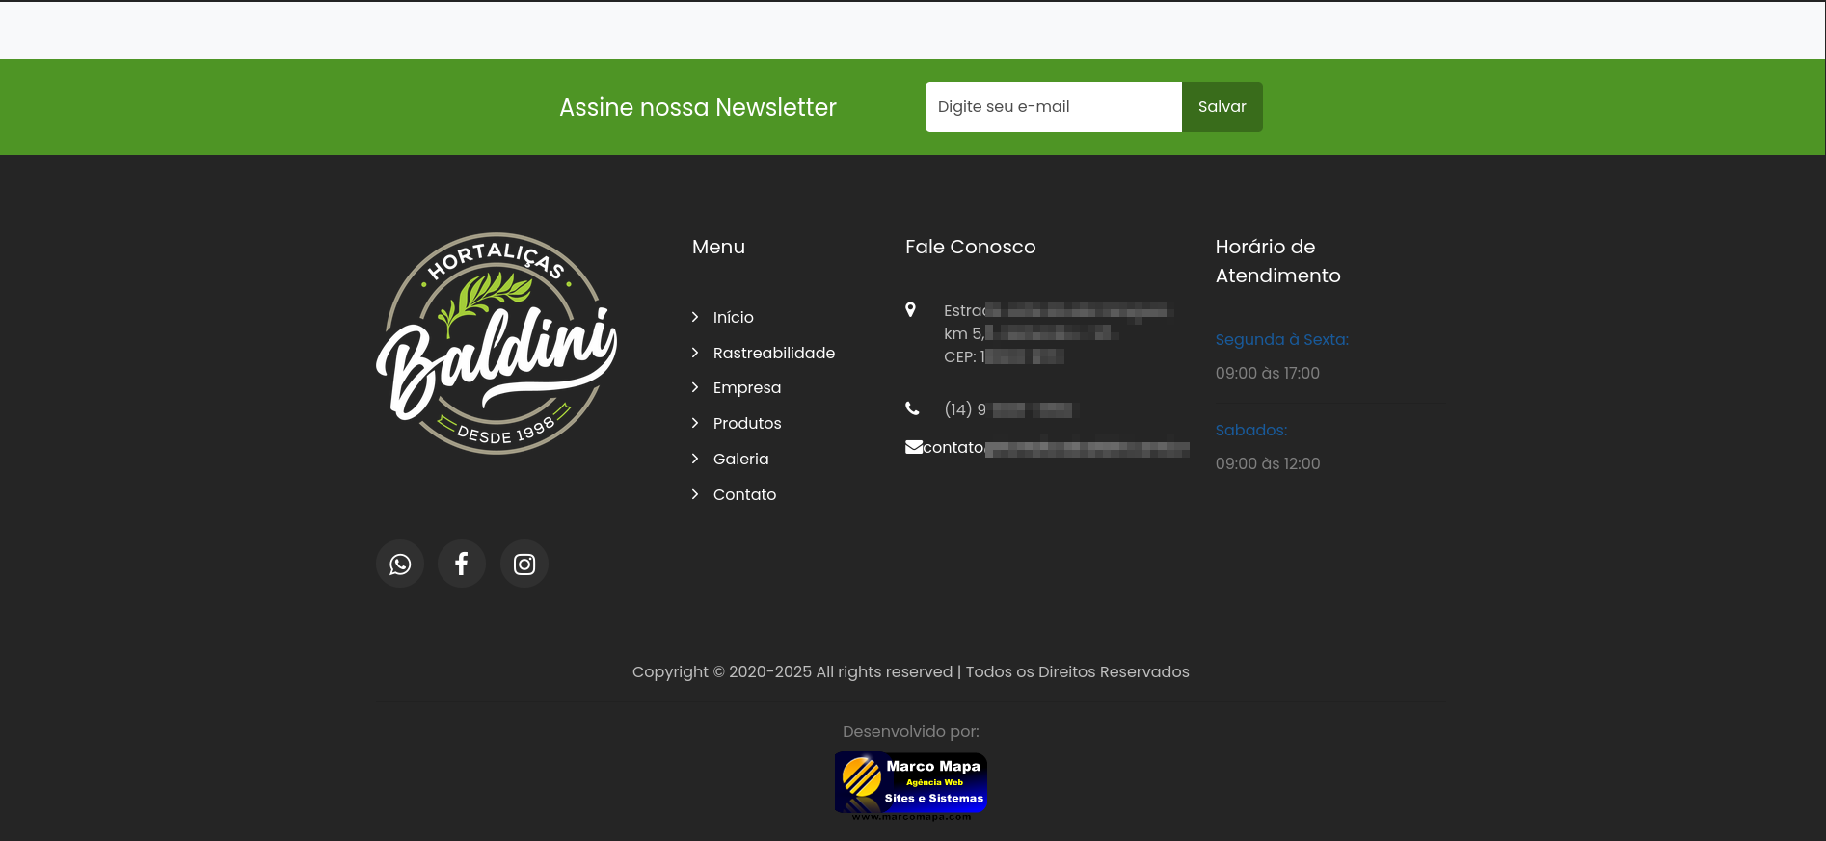Open the Empresa menu link

(746, 387)
